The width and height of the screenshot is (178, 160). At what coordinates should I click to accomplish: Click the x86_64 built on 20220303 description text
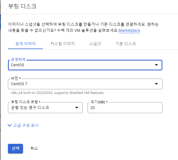click(57, 93)
